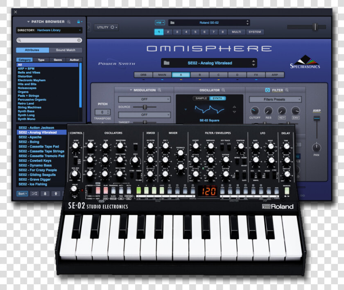Open the MULTI page
344x290 pixels.
tap(237, 32)
